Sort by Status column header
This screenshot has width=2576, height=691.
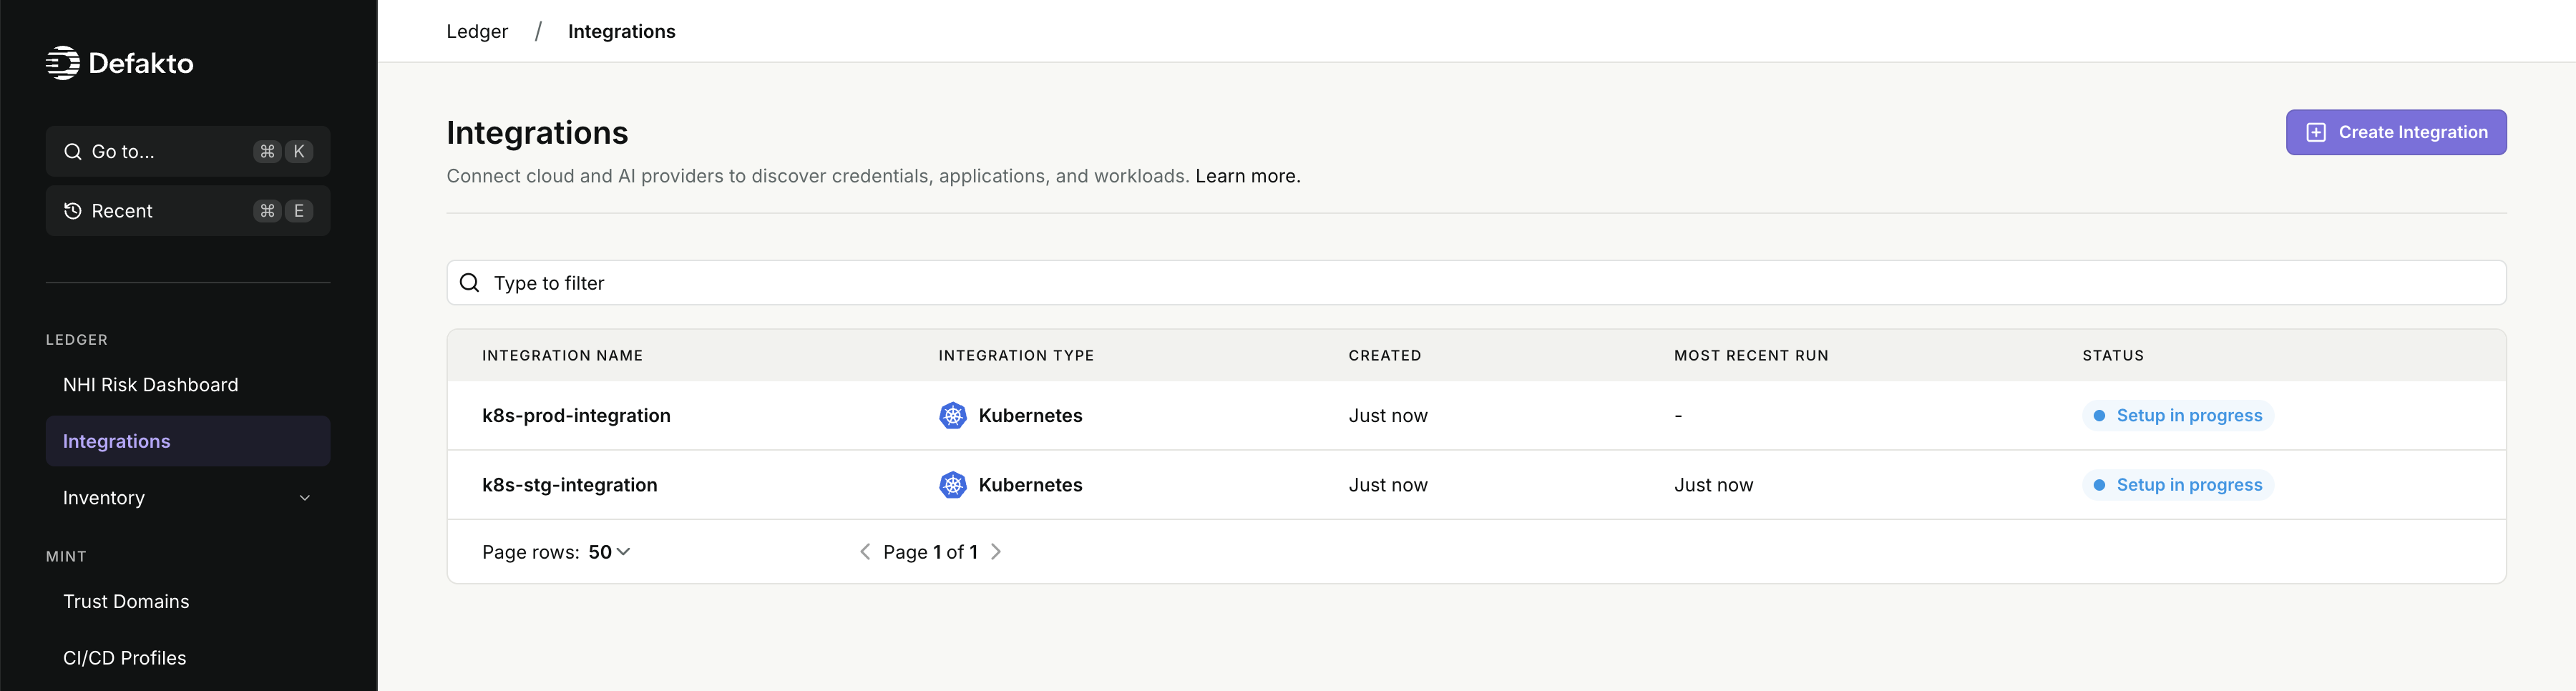[x=2113, y=355]
